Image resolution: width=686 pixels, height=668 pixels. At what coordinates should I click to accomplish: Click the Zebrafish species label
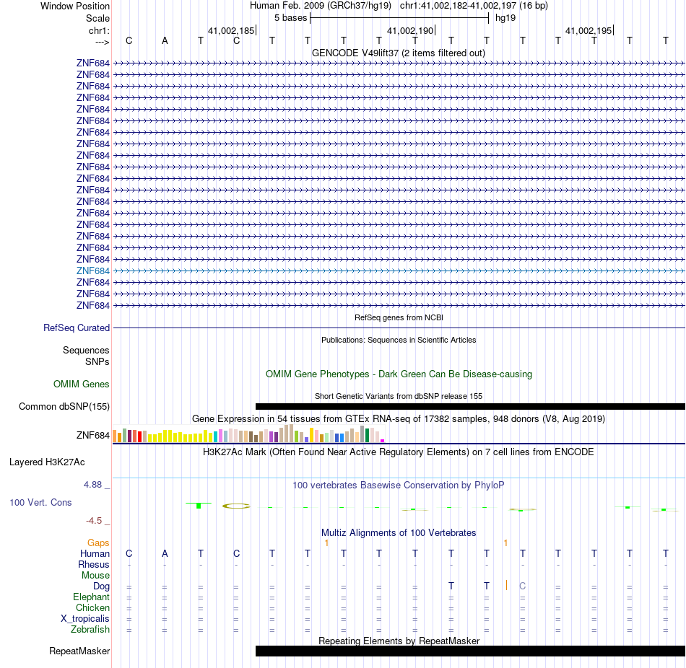point(90,630)
